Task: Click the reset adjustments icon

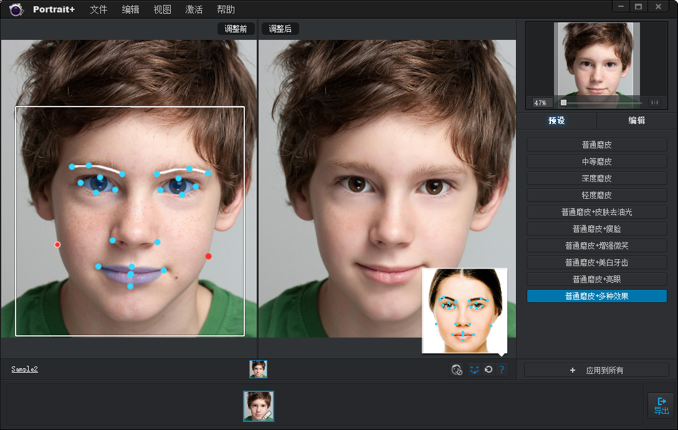Action: 488,369
